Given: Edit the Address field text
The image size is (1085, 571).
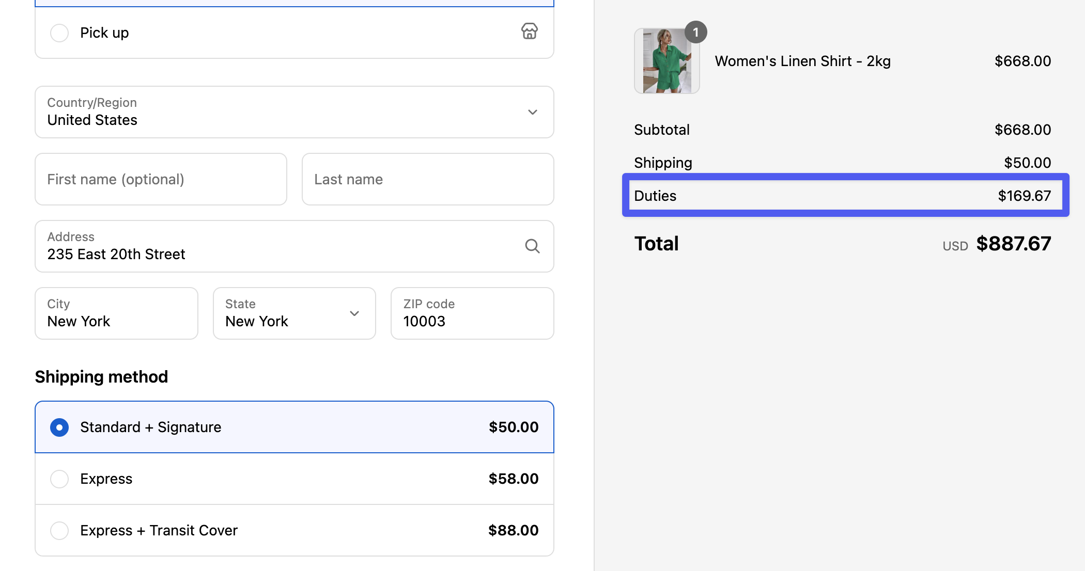Looking at the screenshot, I should click(258, 253).
